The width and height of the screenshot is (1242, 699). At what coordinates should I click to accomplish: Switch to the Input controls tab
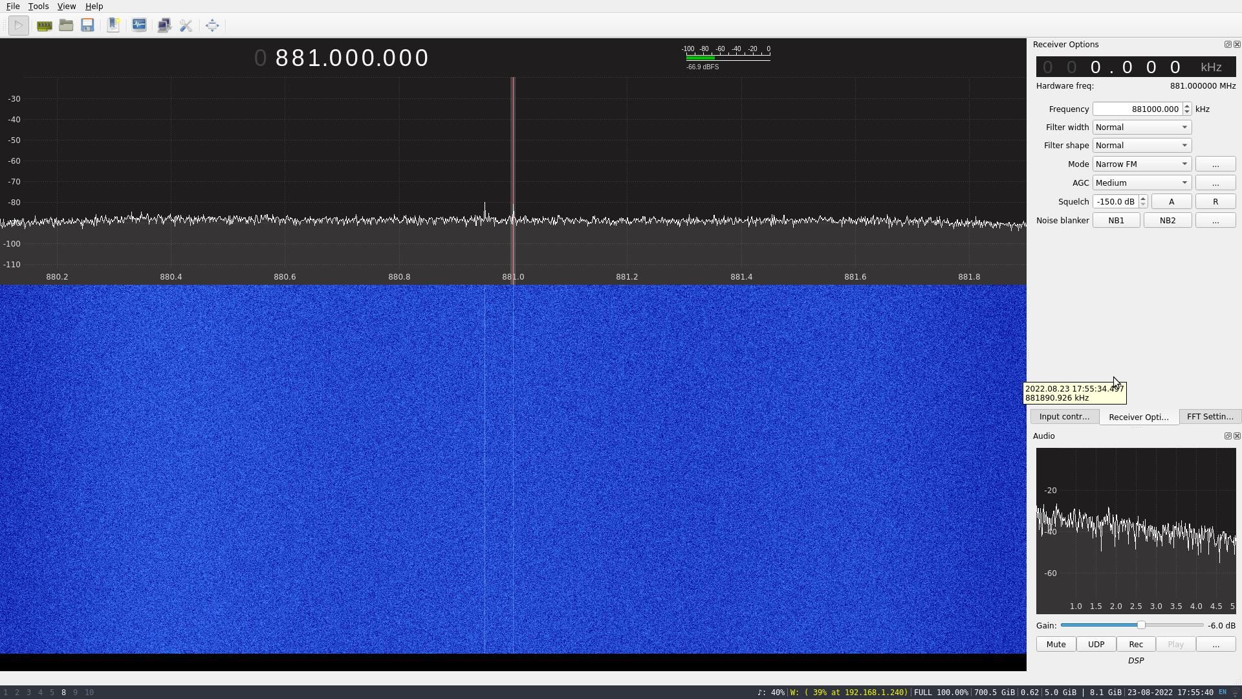[x=1064, y=417]
